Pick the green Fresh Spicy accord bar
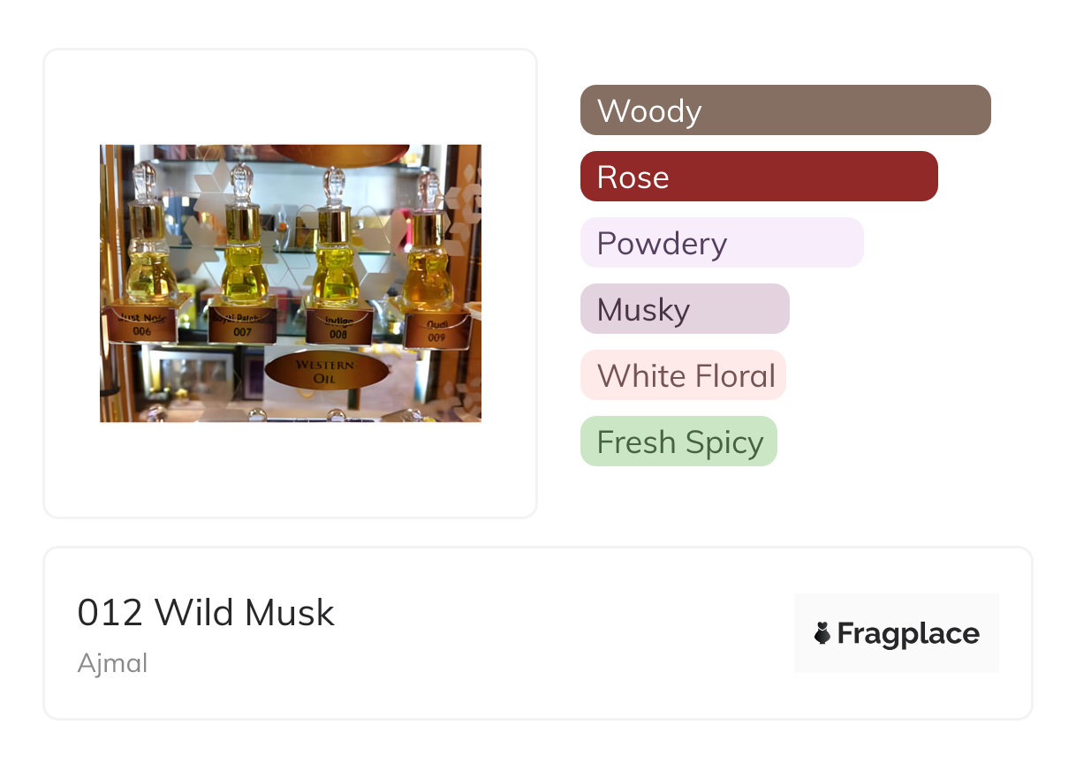 678,442
